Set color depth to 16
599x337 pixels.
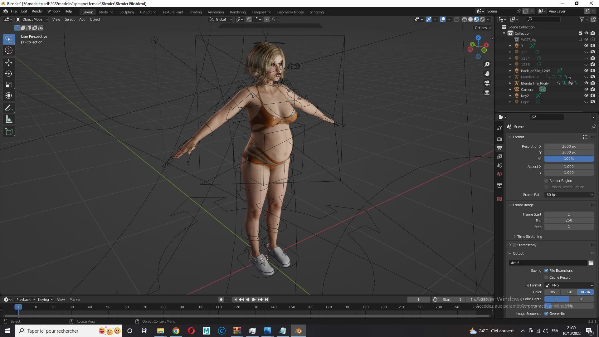[x=581, y=299]
